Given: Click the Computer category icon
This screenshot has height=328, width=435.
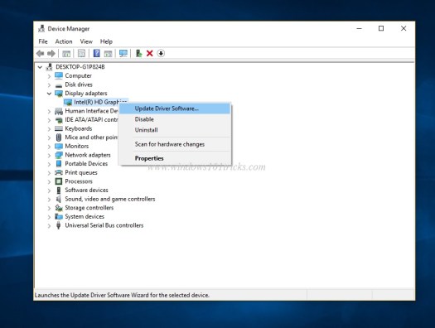Looking at the screenshot, I should [x=59, y=75].
